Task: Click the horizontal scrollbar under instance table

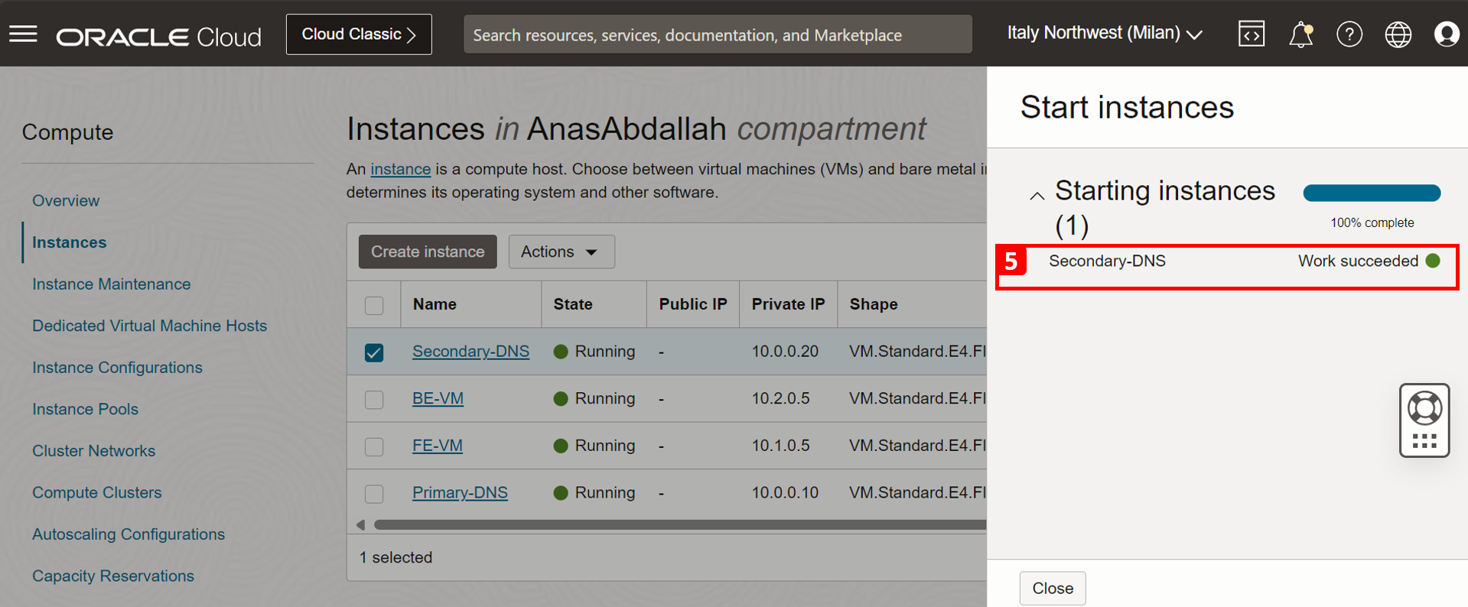Action: 679,524
